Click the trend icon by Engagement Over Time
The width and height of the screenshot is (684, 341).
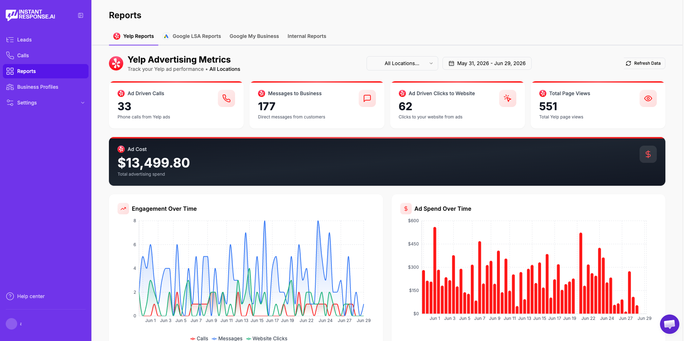(123, 209)
